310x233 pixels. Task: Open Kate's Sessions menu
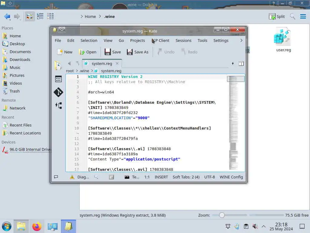pos(183,40)
